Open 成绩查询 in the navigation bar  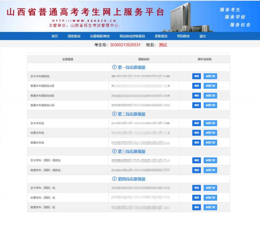click(74, 36)
